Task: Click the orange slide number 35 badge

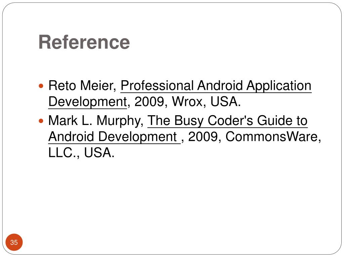Action: 14,242
